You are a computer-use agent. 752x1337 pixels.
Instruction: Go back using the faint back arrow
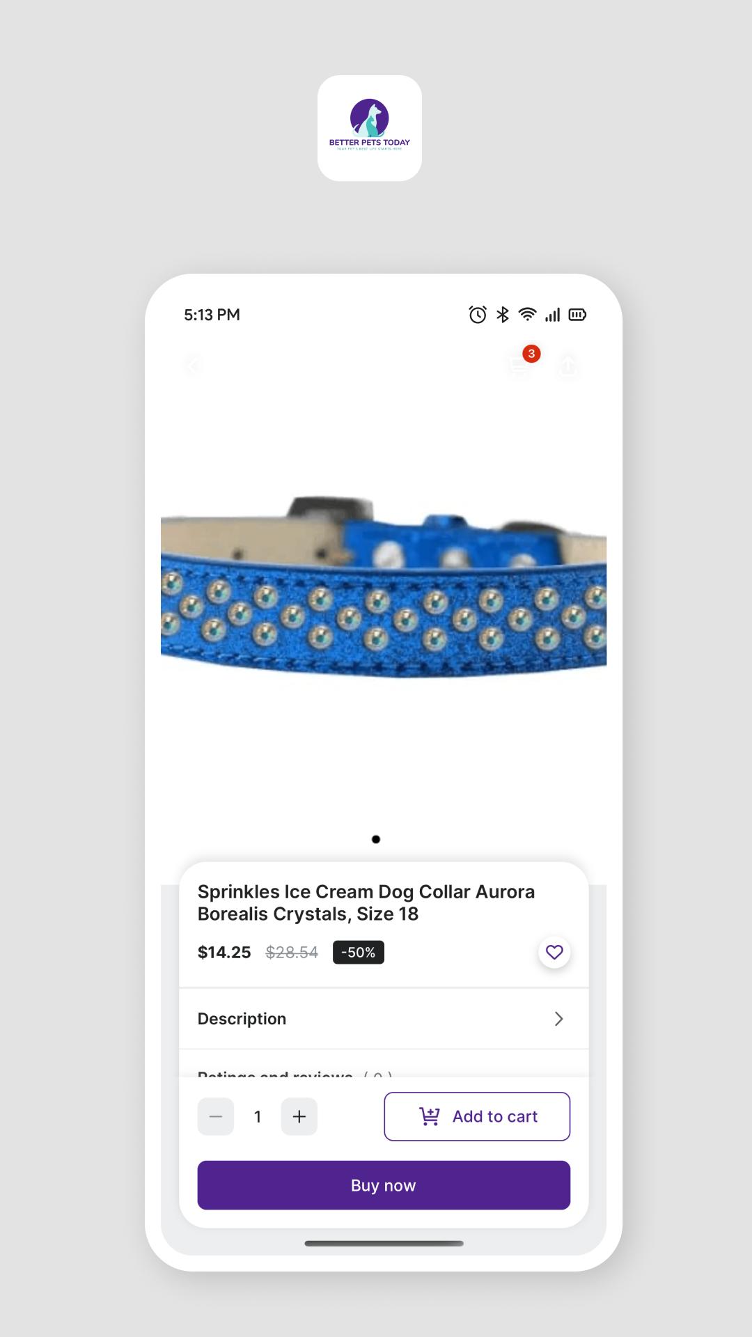click(x=194, y=365)
